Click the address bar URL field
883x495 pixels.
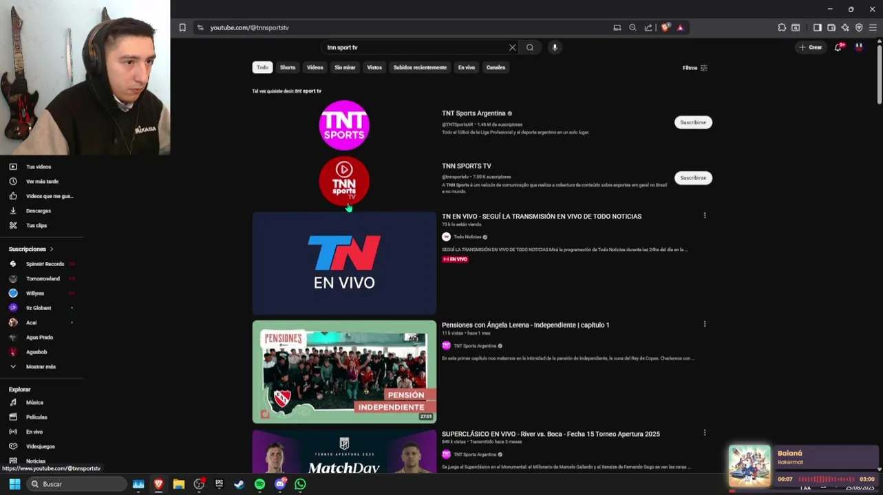coord(406,27)
